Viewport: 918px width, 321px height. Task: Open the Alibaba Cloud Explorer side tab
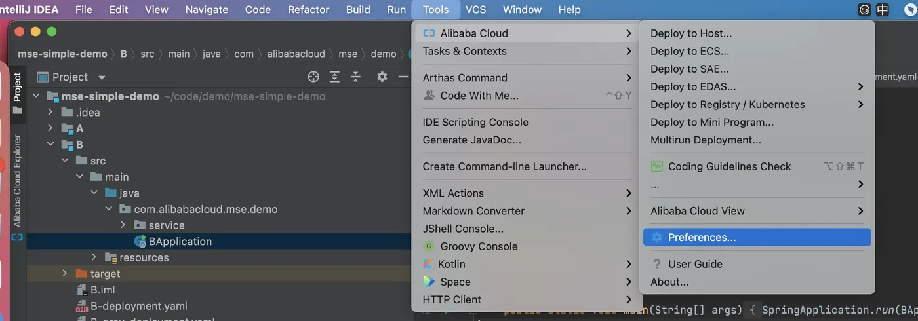pyautogui.click(x=17, y=181)
